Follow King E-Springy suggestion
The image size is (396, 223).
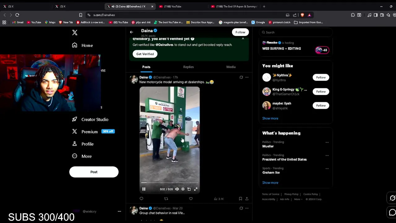point(321,91)
